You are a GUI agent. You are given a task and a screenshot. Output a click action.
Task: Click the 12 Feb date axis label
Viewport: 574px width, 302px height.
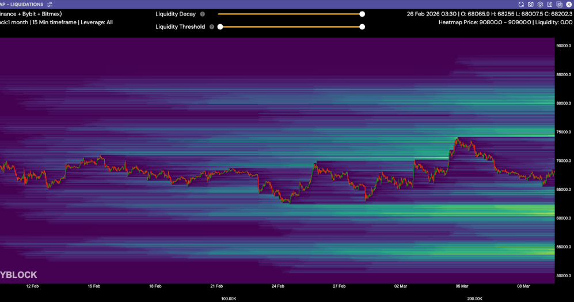pos(33,286)
